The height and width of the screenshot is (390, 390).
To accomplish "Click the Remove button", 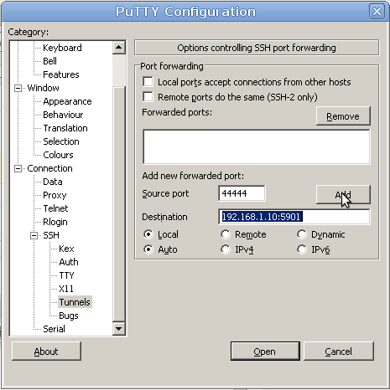I will point(343,115).
